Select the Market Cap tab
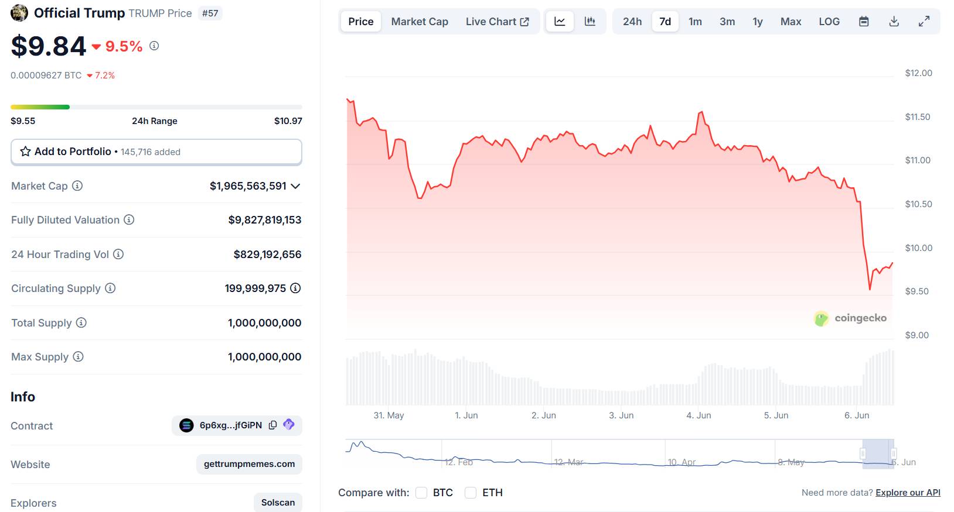Viewport: 954px width, 512px height. pyautogui.click(x=420, y=22)
